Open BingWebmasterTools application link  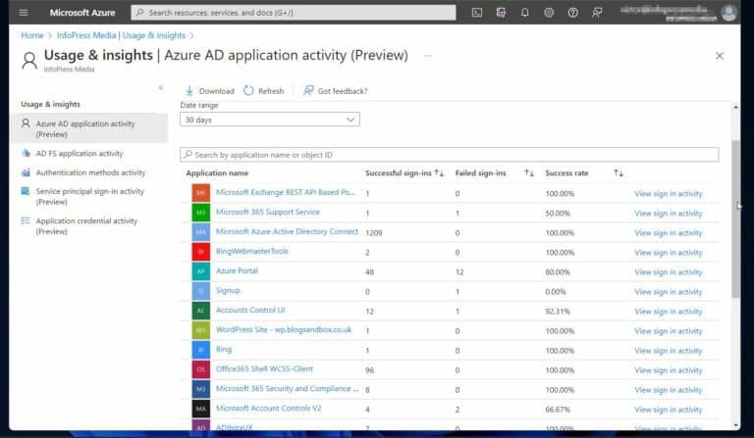(x=252, y=251)
